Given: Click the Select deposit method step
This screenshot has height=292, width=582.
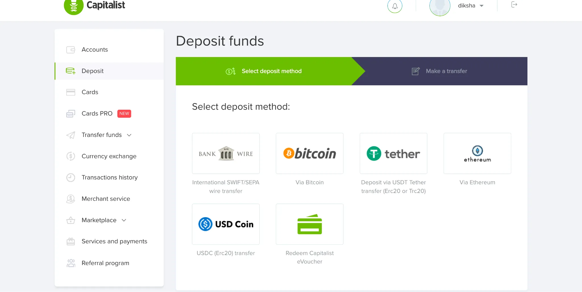Looking at the screenshot, I should point(271,71).
